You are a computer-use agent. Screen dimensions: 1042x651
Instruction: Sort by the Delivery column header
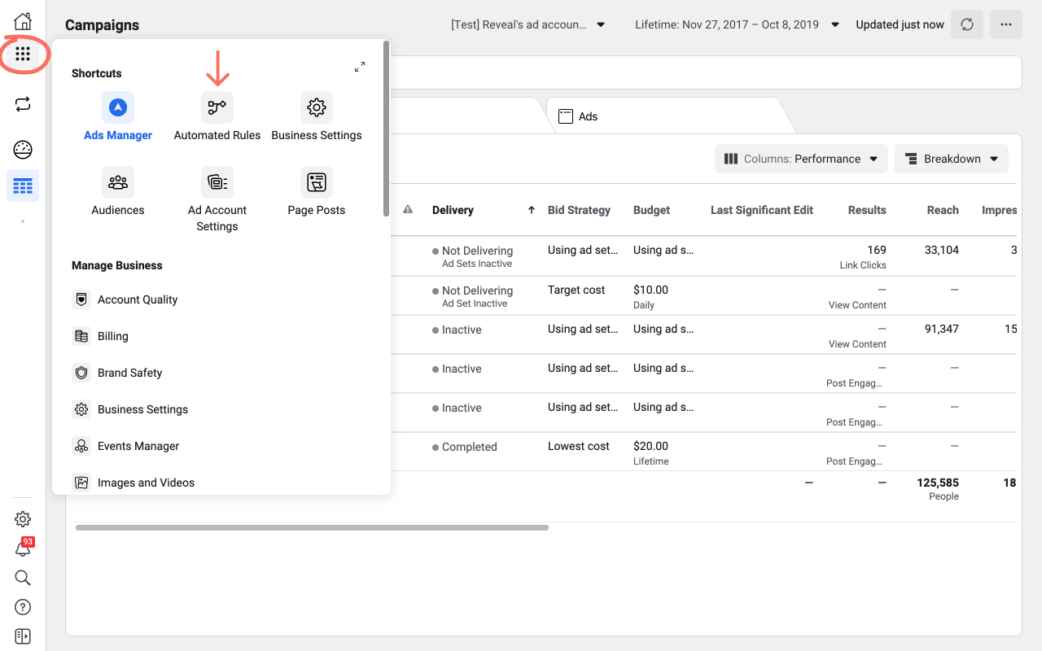pyautogui.click(x=453, y=210)
